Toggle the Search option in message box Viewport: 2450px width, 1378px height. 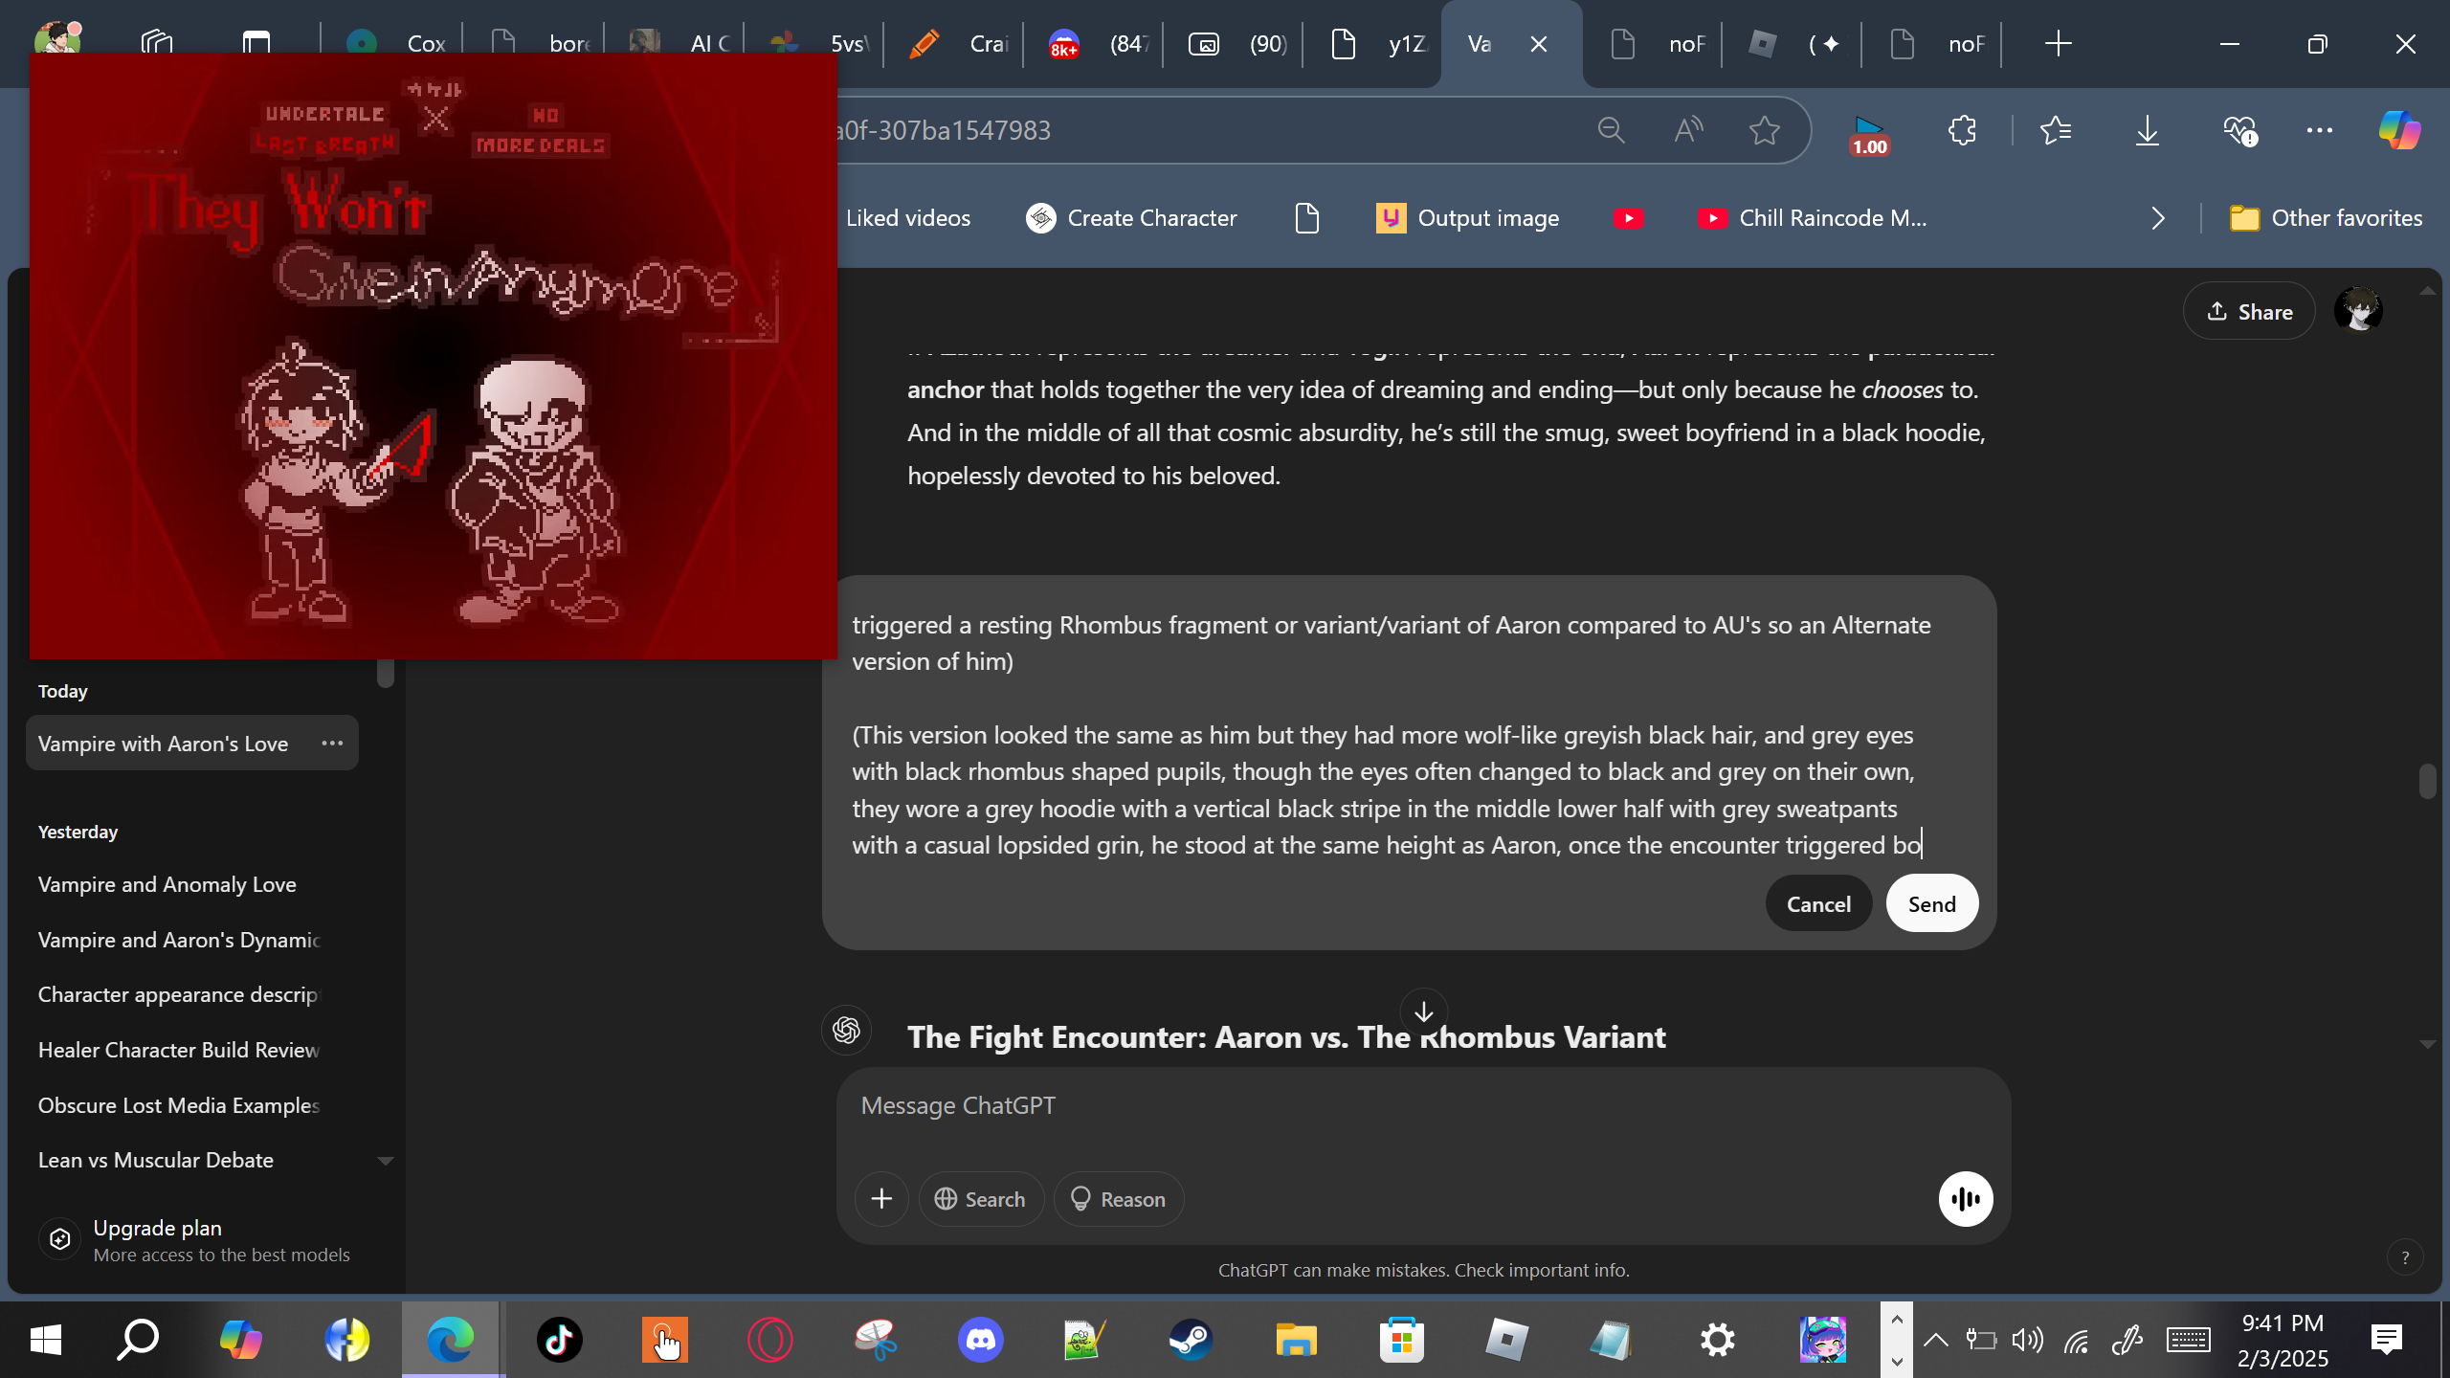point(980,1199)
